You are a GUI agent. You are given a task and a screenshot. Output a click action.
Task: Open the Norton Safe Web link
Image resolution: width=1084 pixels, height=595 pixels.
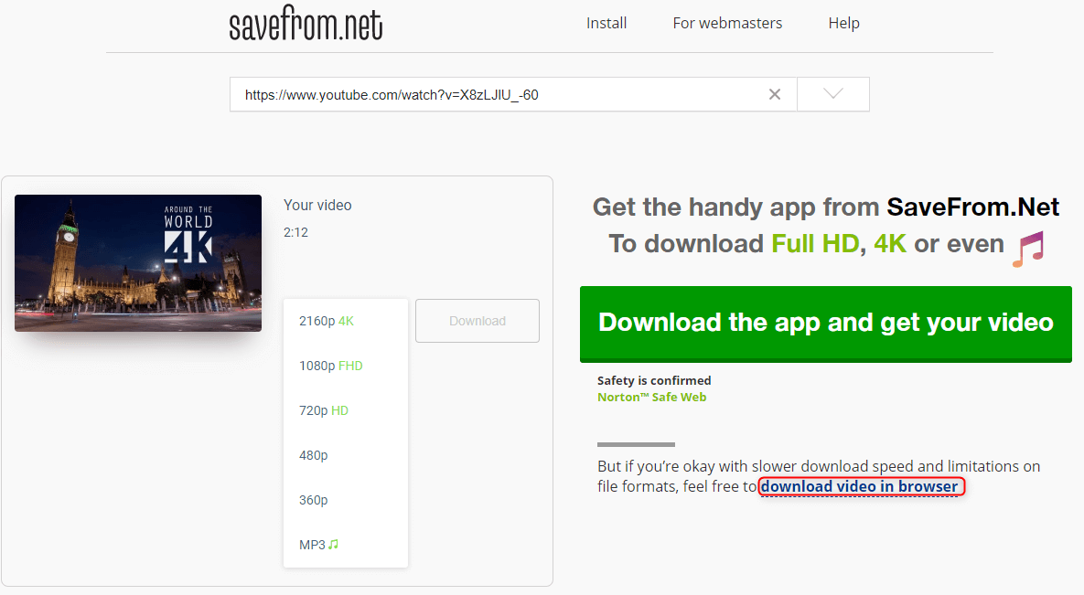[651, 398]
